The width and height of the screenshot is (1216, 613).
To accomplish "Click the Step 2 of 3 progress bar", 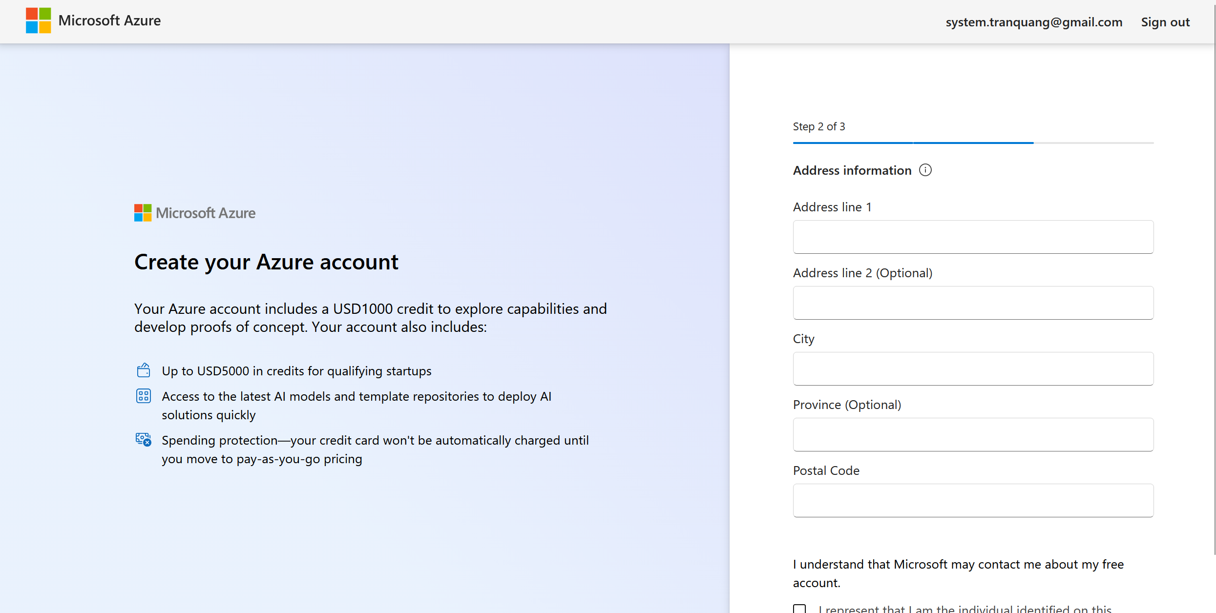I will 973,143.
